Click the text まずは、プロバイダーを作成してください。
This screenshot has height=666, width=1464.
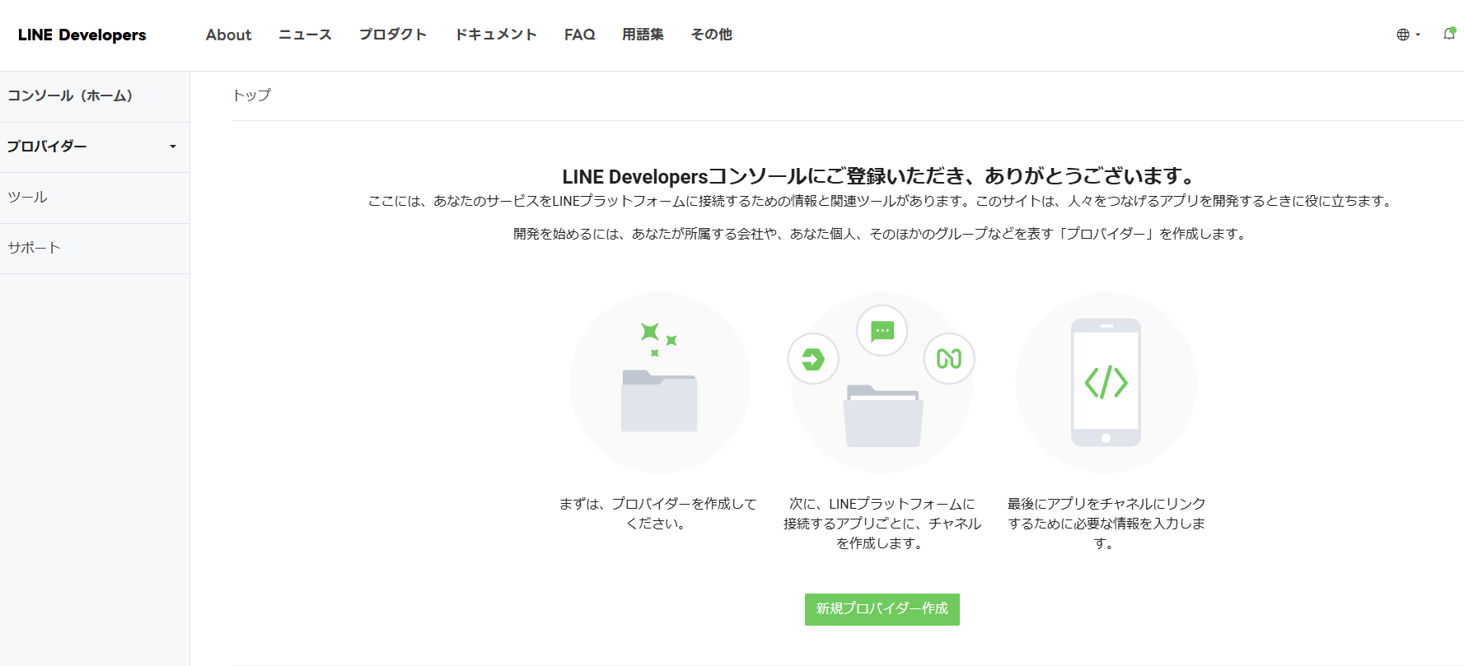[657, 513]
